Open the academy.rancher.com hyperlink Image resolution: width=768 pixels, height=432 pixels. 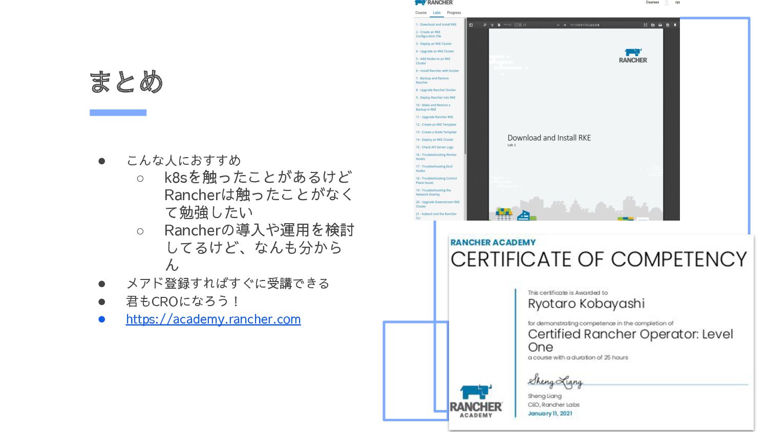[x=213, y=319]
